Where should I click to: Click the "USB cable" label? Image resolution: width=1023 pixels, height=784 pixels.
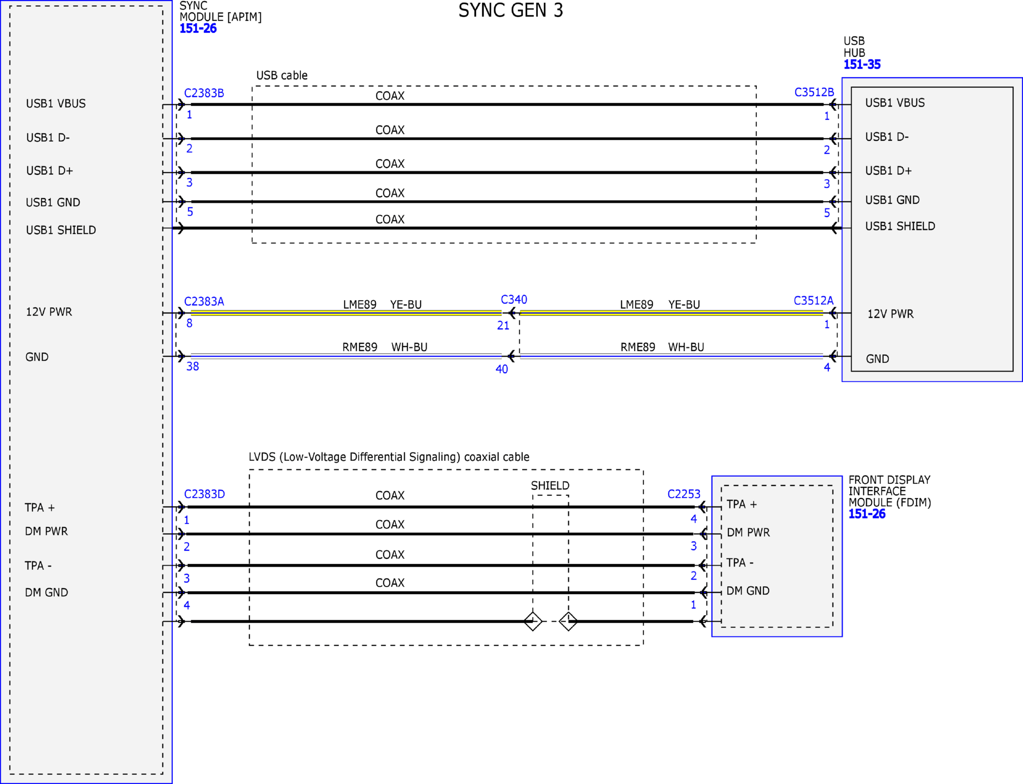coord(282,75)
